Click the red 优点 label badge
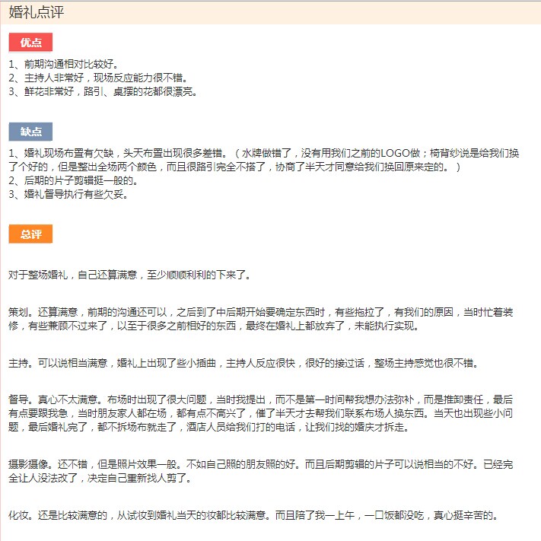The image size is (541, 541). click(x=30, y=42)
